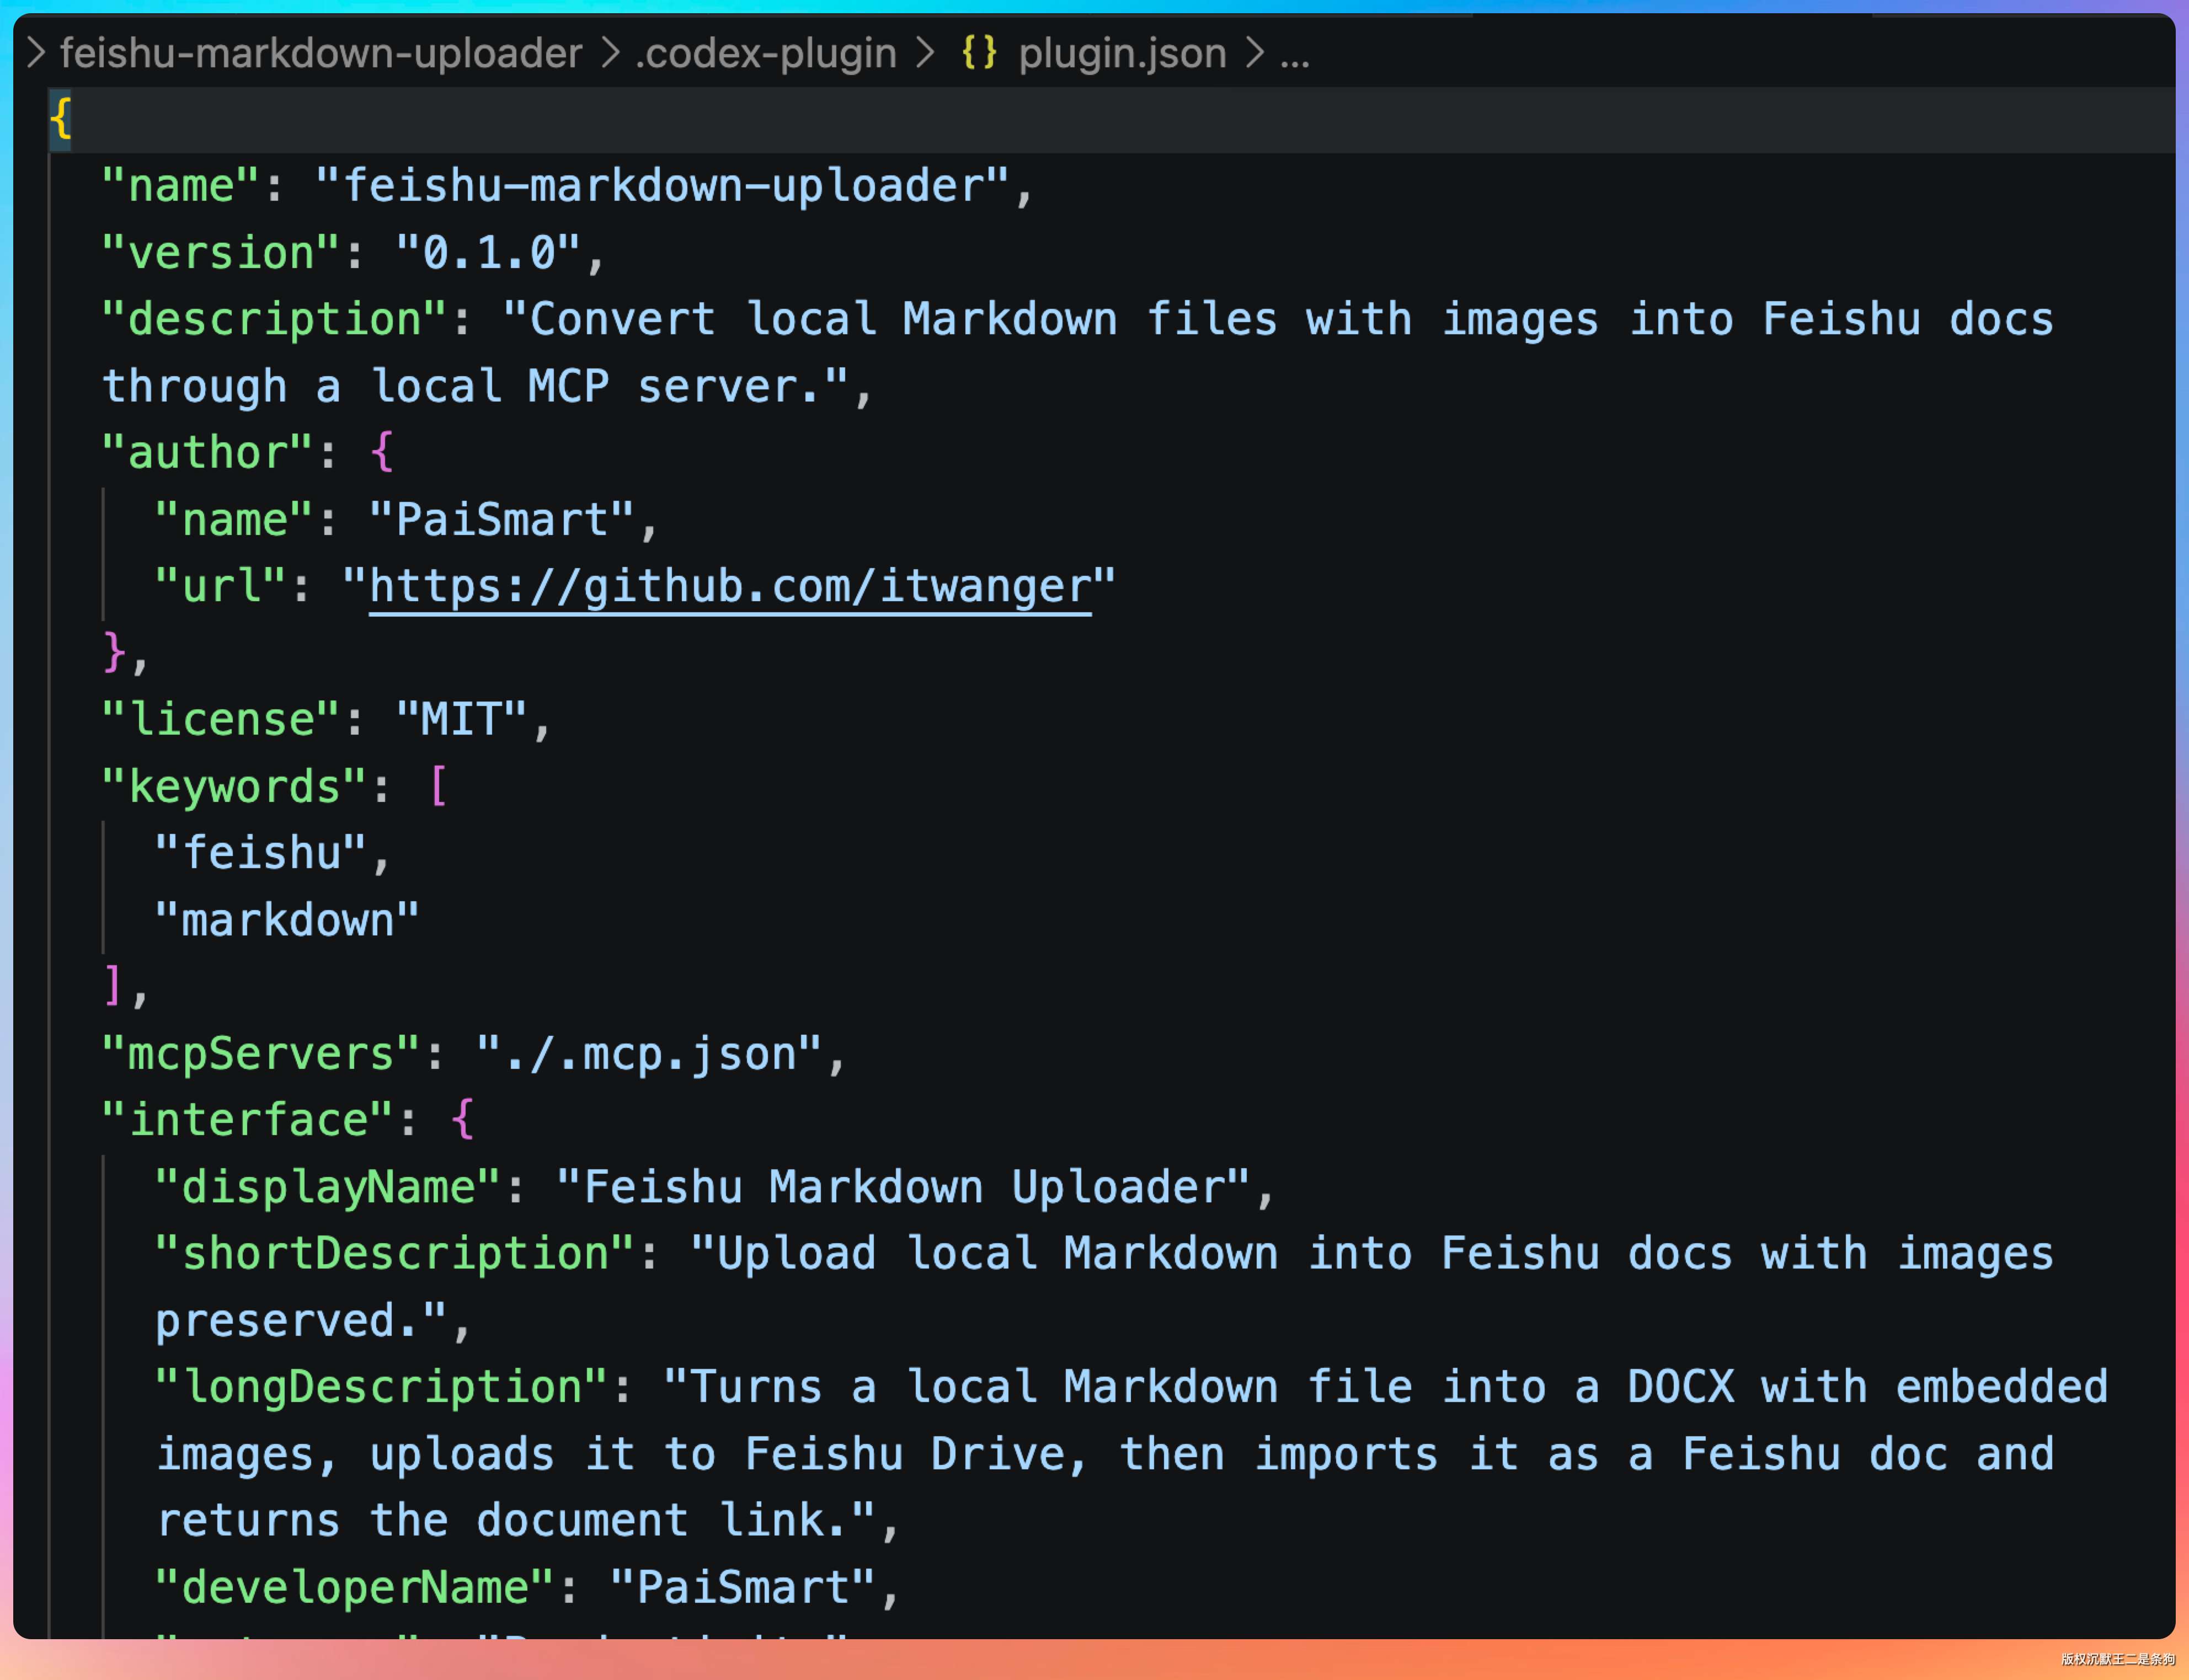Open the https://github.com/itwanger link
This screenshot has height=1680, width=2189.
(x=730, y=586)
